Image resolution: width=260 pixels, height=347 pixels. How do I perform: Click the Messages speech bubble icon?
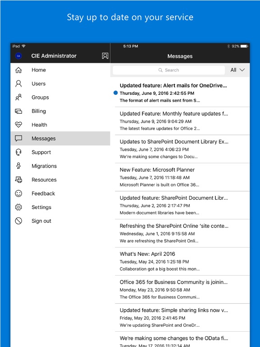click(x=19, y=139)
